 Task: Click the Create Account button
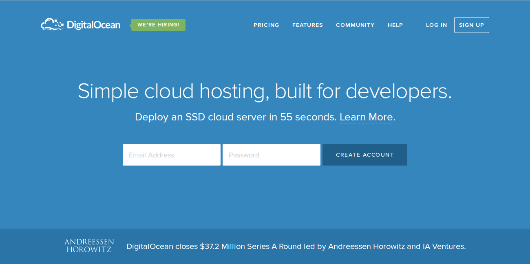(x=365, y=155)
